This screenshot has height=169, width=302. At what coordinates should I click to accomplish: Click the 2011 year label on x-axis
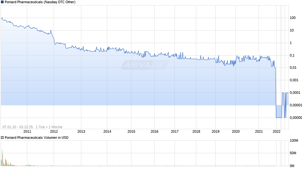pos(27,131)
